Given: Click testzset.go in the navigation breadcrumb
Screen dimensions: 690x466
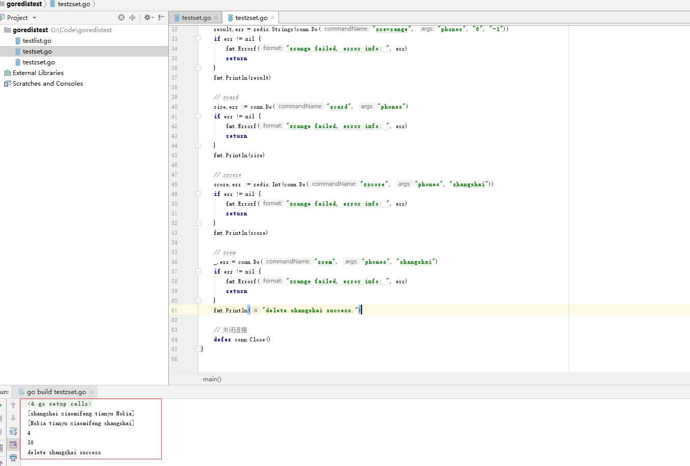Looking at the screenshot, I should click(x=74, y=4).
